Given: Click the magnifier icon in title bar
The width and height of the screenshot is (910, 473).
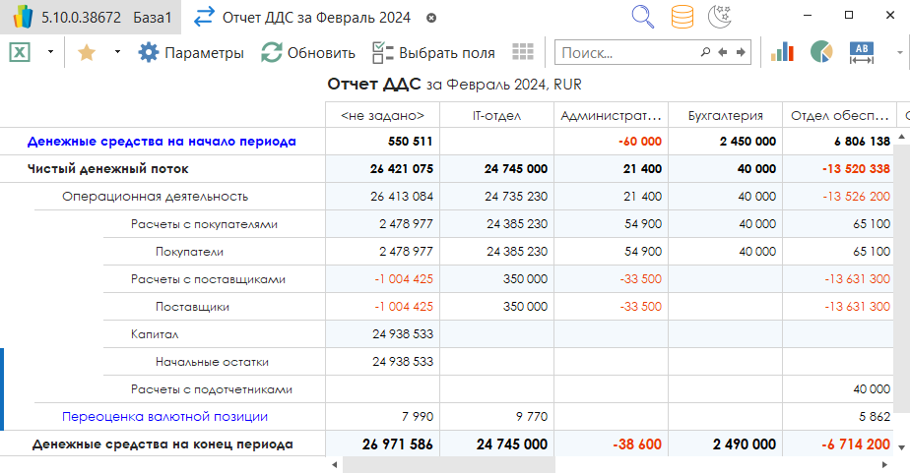Looking at the screenshot, I should (x=643, y=17).
